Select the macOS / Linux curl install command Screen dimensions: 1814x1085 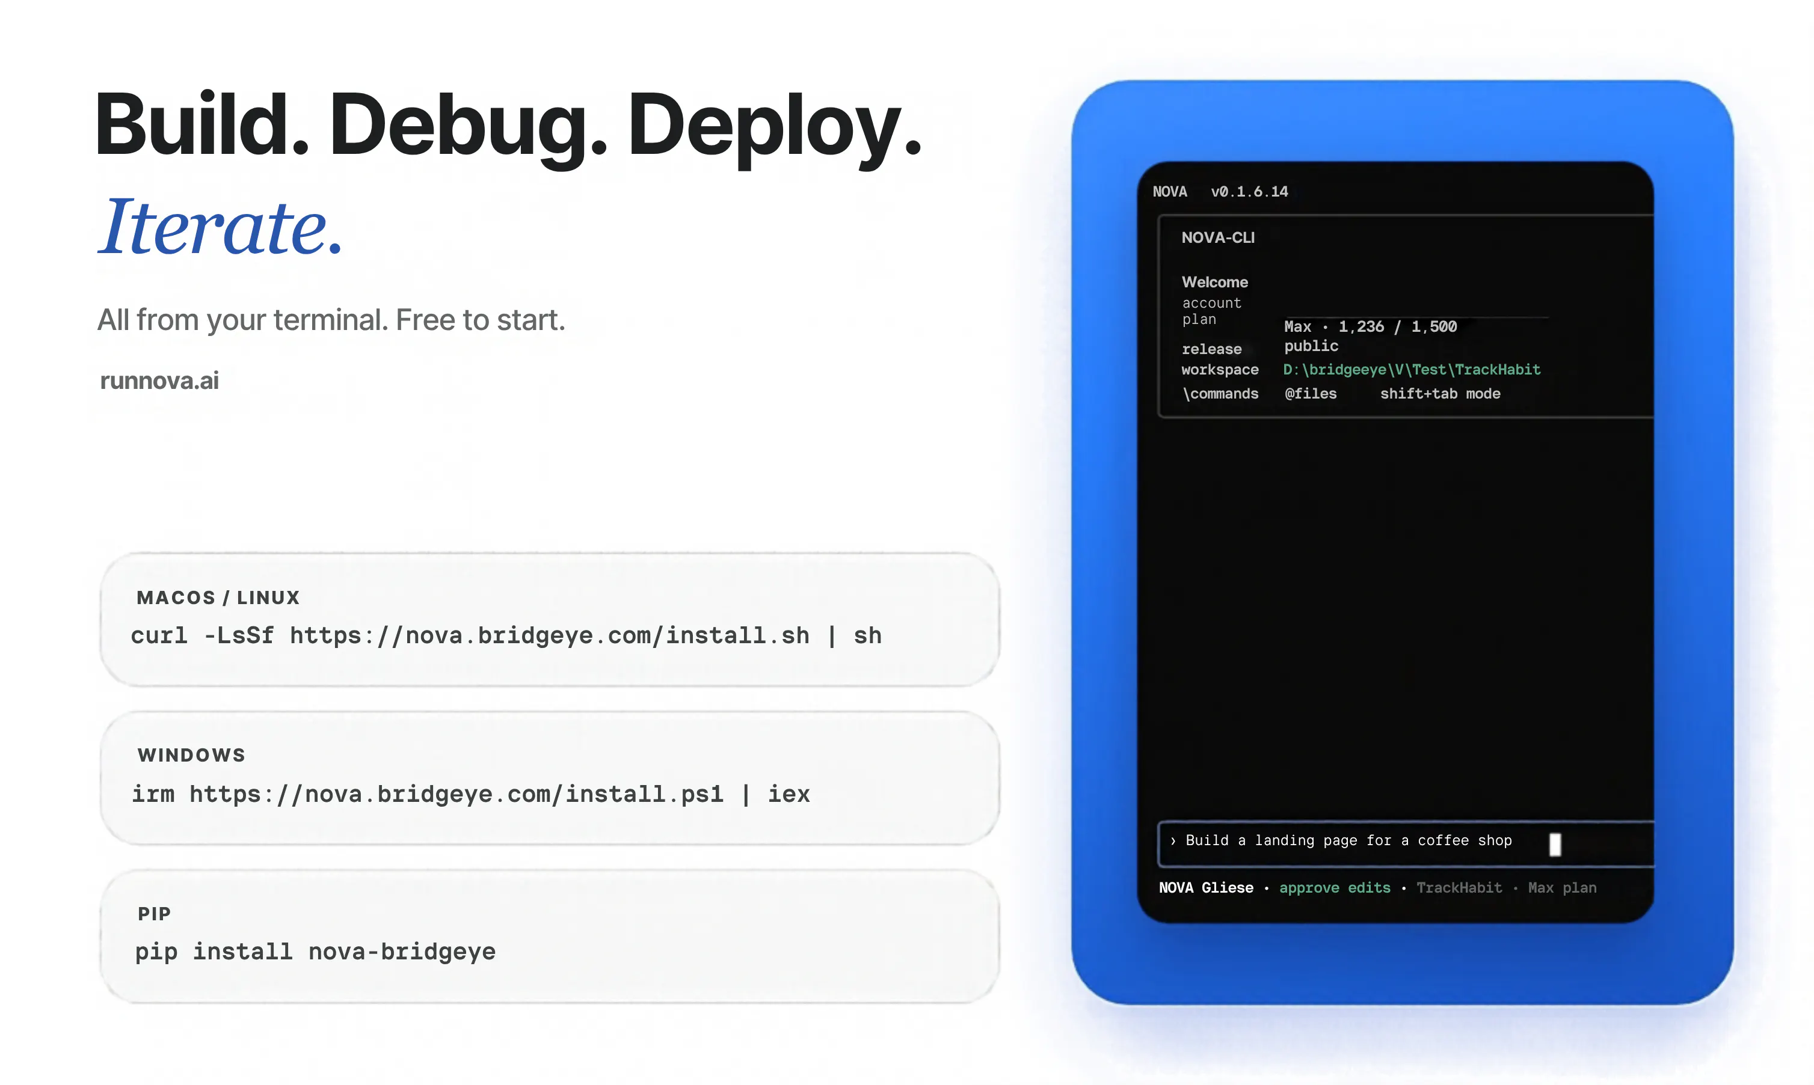[506, 635]
